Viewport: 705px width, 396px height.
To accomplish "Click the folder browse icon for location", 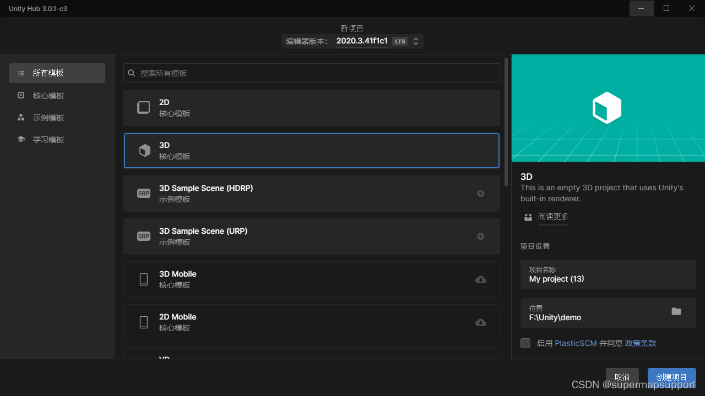I will click(x=676, y=312).
